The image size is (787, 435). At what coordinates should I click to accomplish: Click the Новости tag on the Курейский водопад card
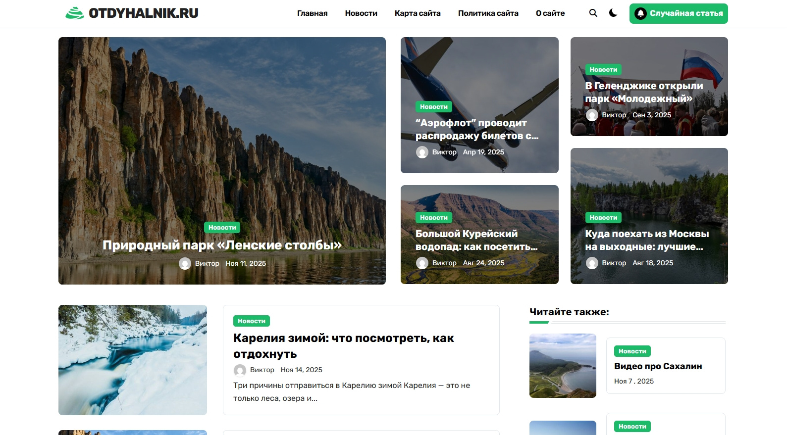[x=434, y=218]
